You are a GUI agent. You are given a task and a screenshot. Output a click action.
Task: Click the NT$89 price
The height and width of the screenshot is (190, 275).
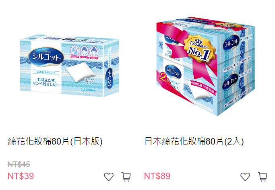(x=157, y=176)
